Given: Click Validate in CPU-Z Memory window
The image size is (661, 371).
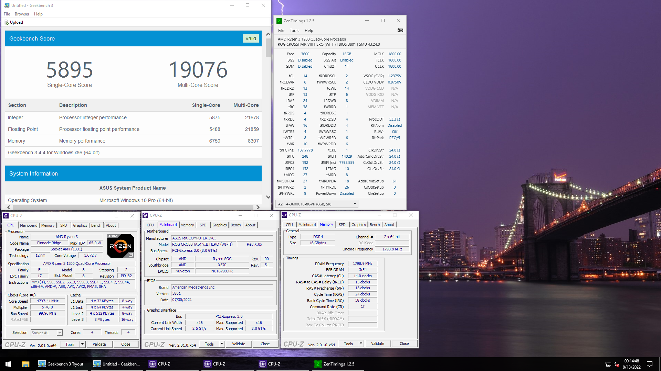Looking at the screenshot, I should click(x=378, y=344).
